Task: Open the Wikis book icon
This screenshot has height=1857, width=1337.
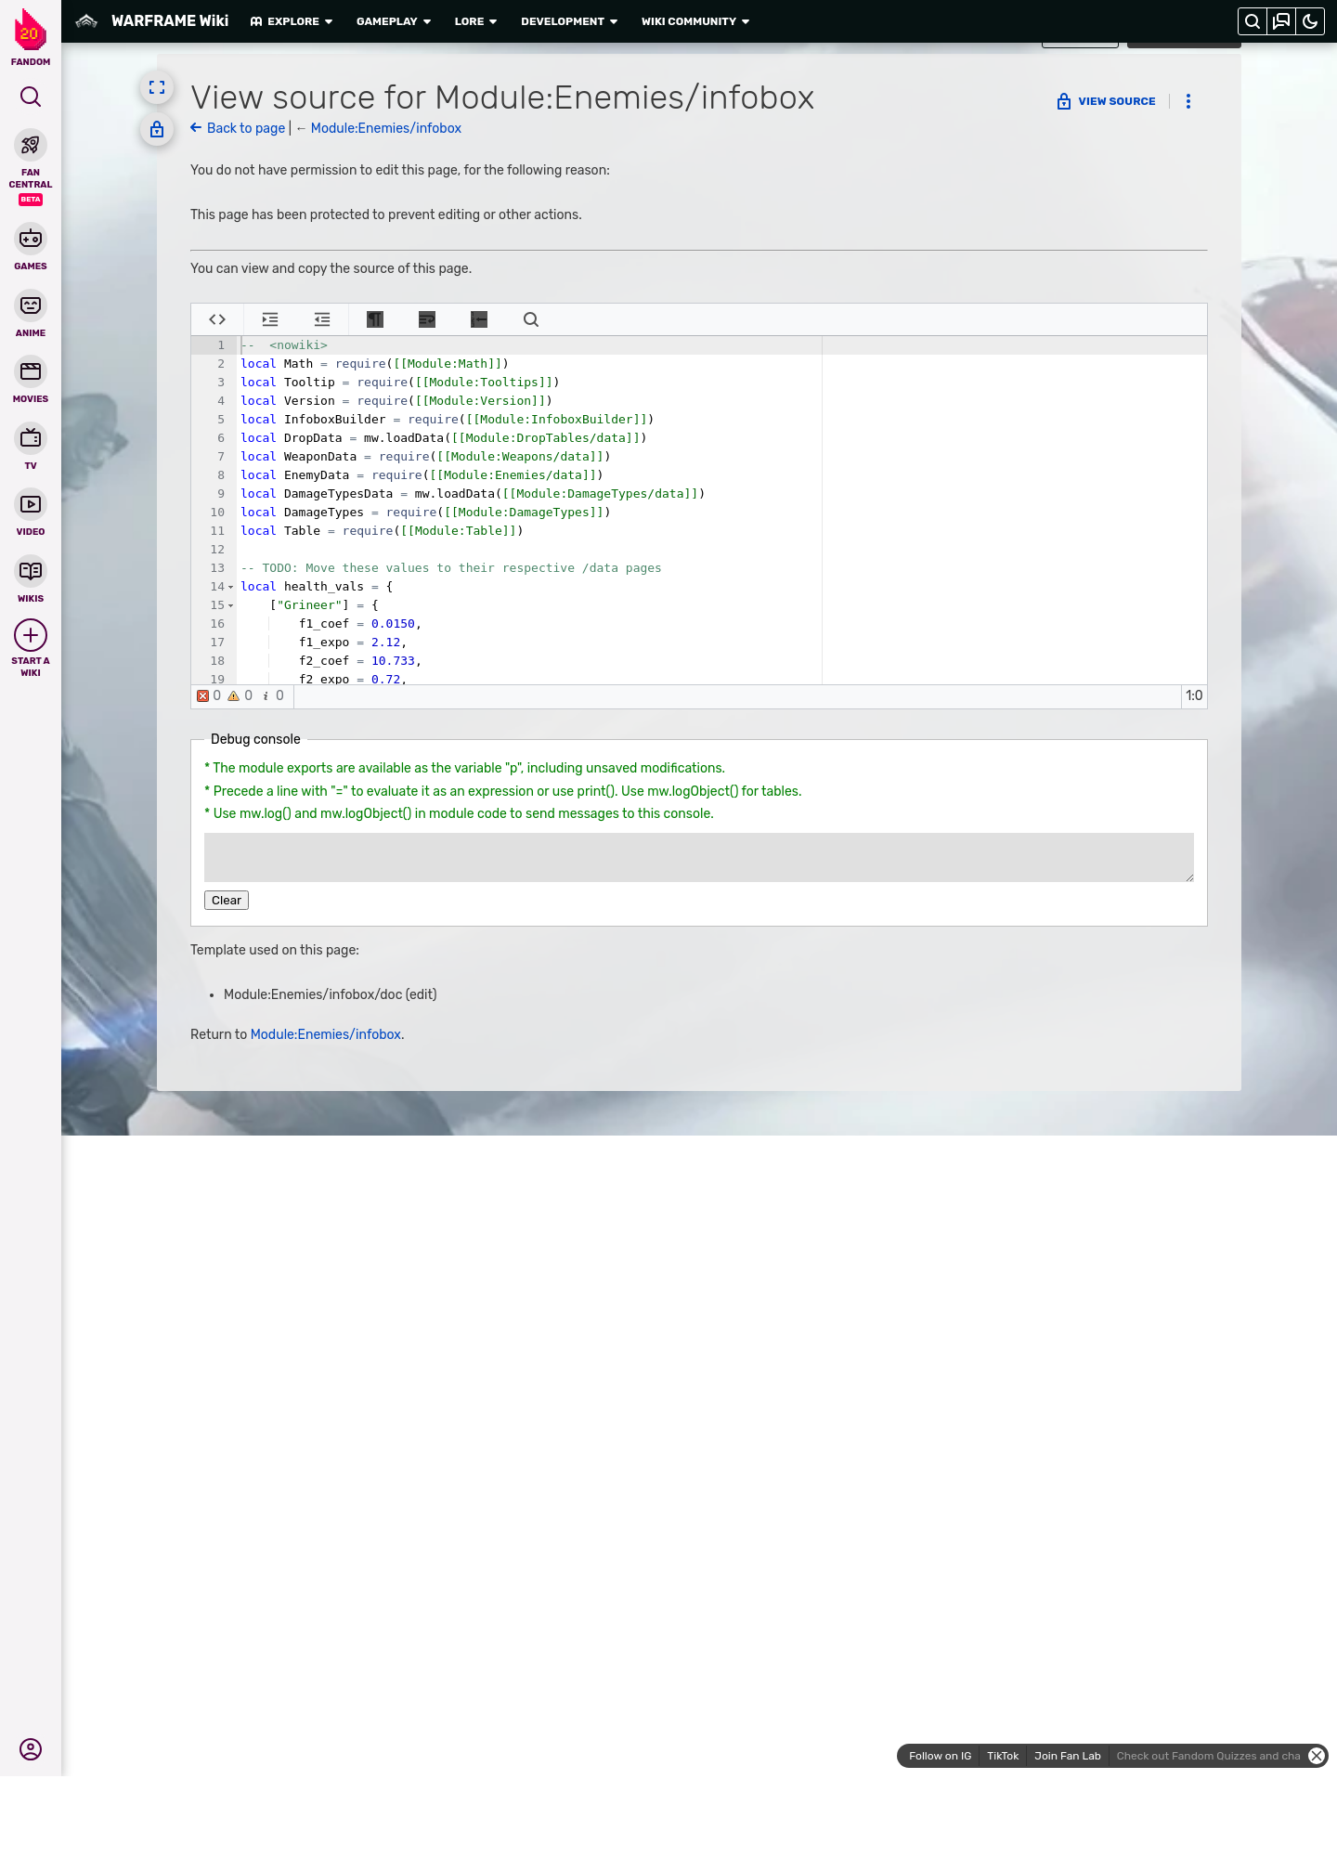Action: tap(31, 571)
